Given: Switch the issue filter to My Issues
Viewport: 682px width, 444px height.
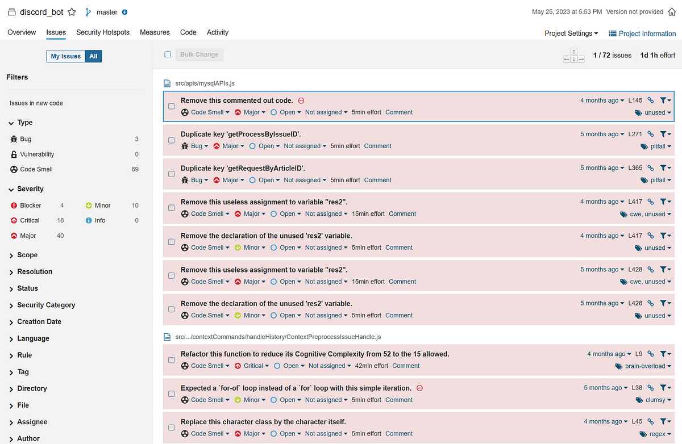Looking at the screenshot, I should pos(66,56).
